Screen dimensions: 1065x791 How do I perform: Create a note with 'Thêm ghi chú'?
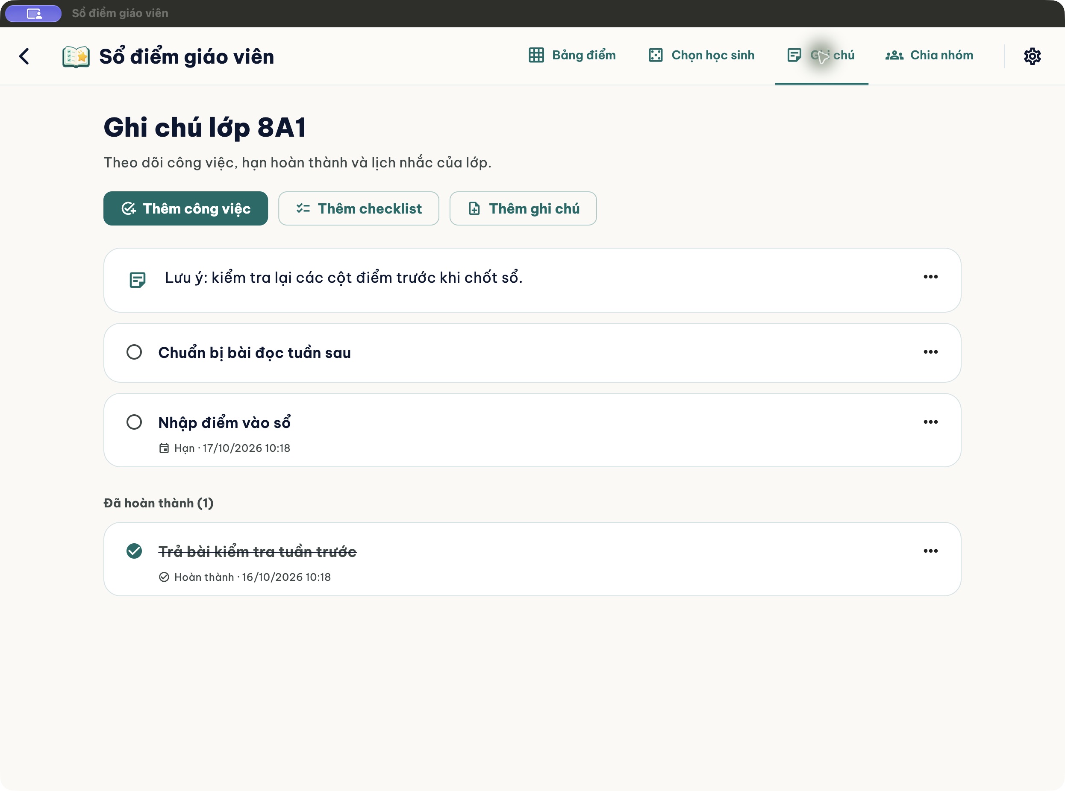[x=523, y=208]
